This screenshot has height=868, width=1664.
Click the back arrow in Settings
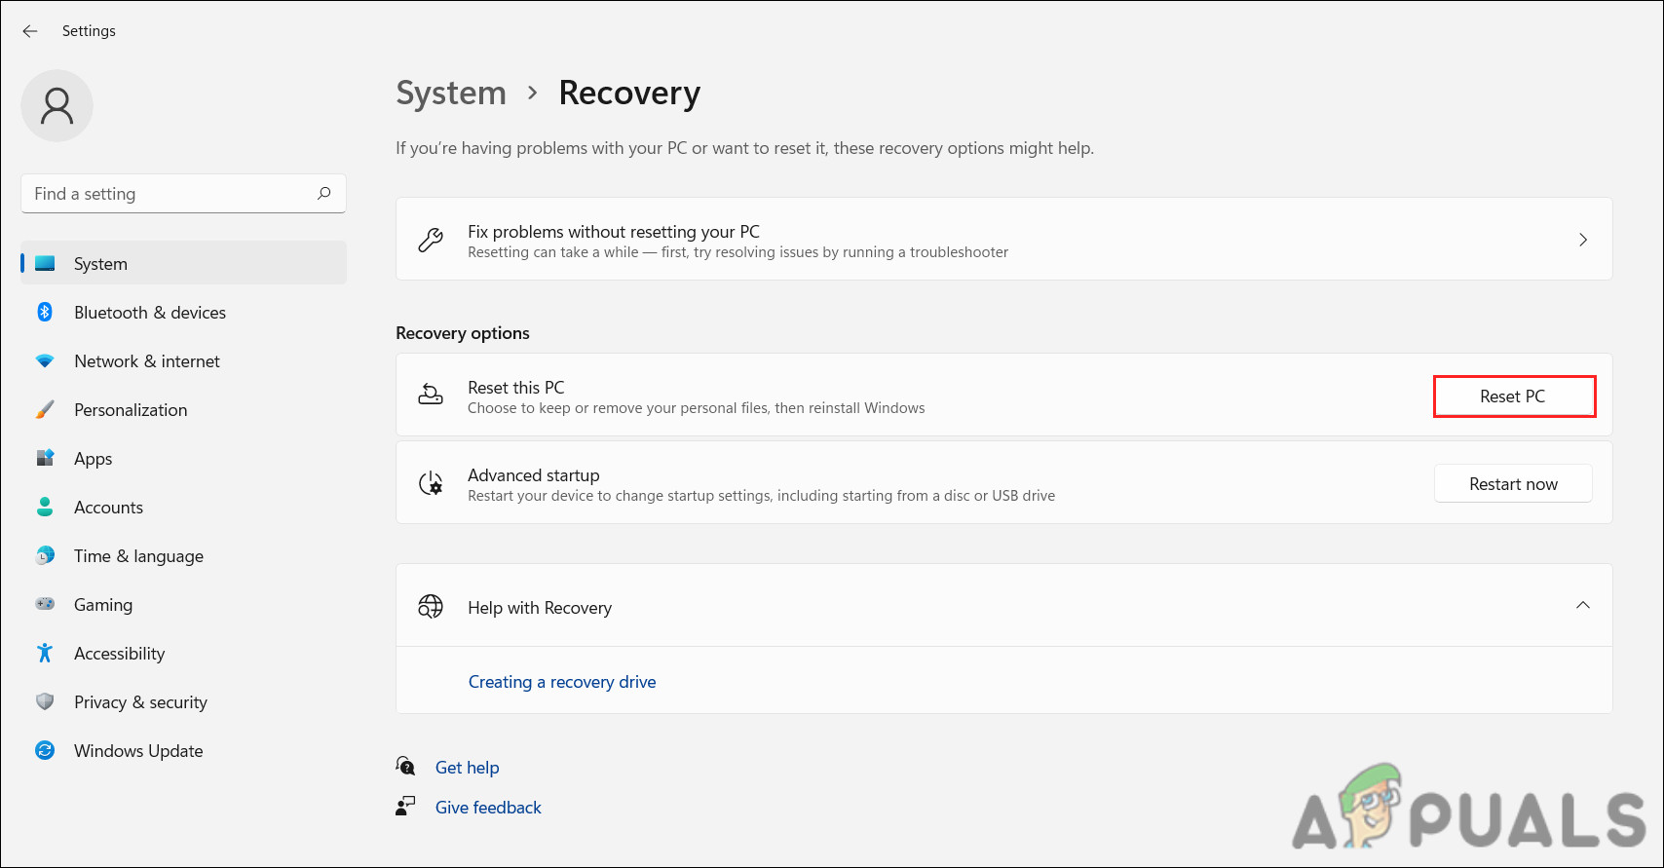tap(30, 31)
